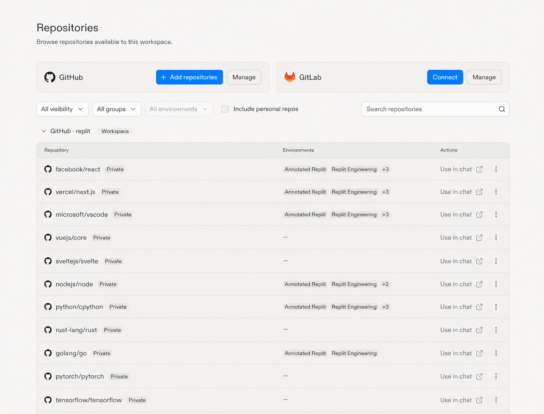
Task: Click the Environments column header
Action: (298, 150)
